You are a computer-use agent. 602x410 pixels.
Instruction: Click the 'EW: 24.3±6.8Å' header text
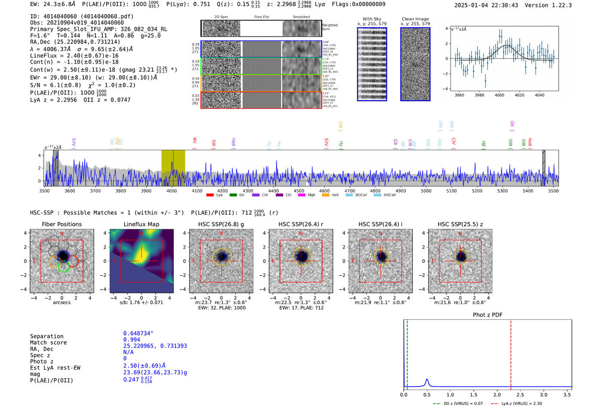tap(52, 4)
